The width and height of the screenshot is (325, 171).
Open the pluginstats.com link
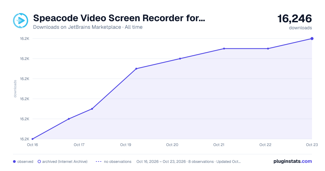(293, 161)
